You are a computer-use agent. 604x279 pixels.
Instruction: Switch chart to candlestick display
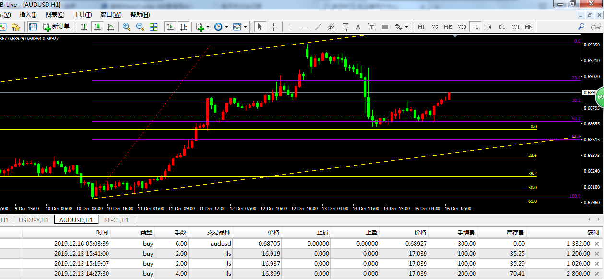pos(97,27)
